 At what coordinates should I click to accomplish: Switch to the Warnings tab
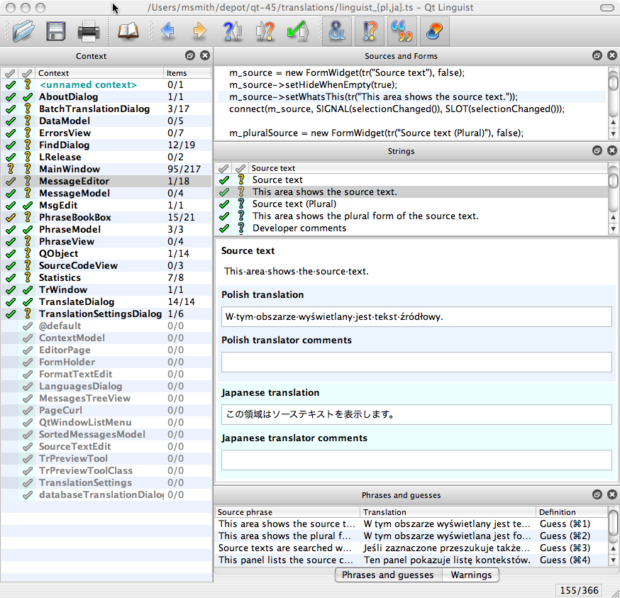tap(471, 575)
